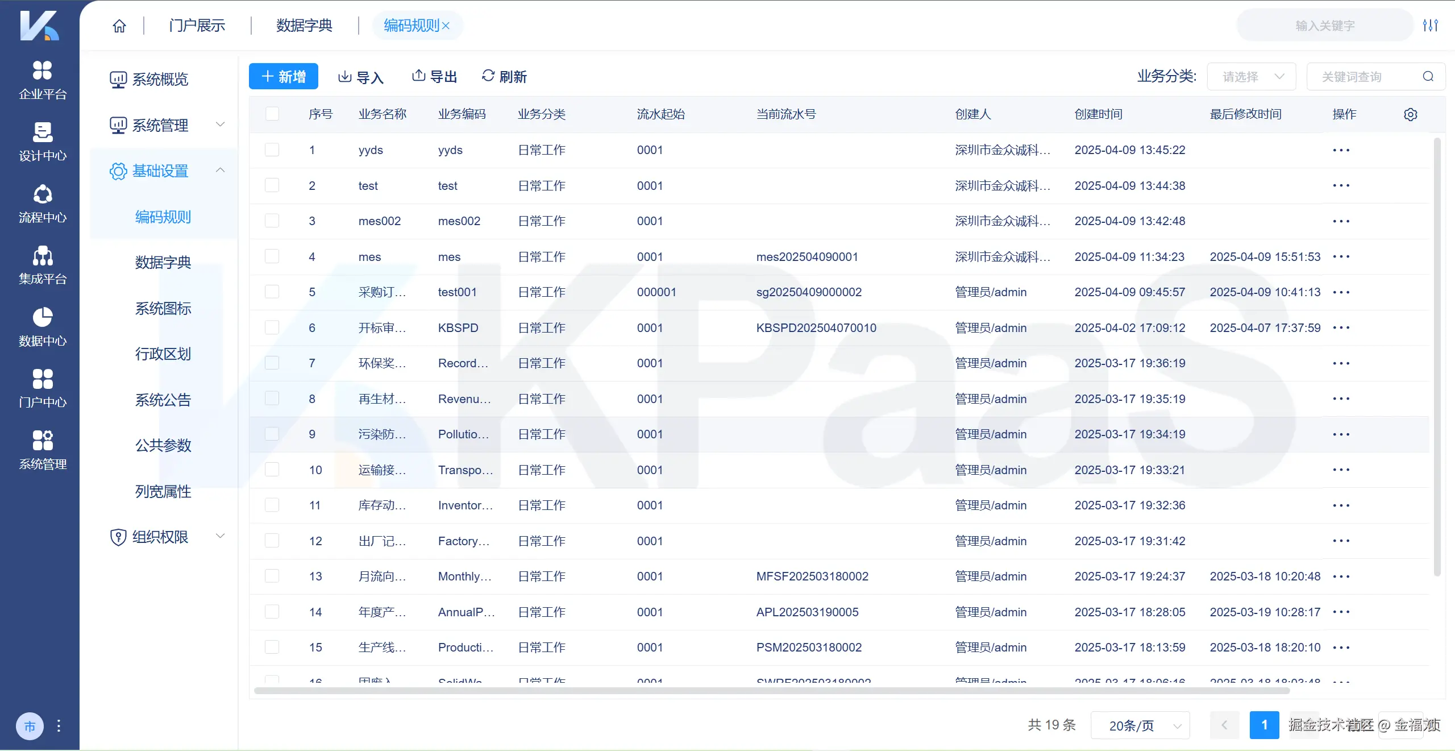Open the filter icon beside the keyword search

coord(1431,25)
